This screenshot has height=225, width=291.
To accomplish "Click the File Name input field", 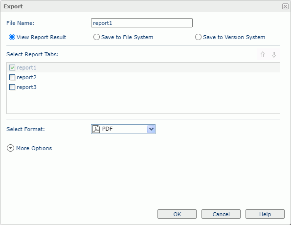I will tap(142, 23).
